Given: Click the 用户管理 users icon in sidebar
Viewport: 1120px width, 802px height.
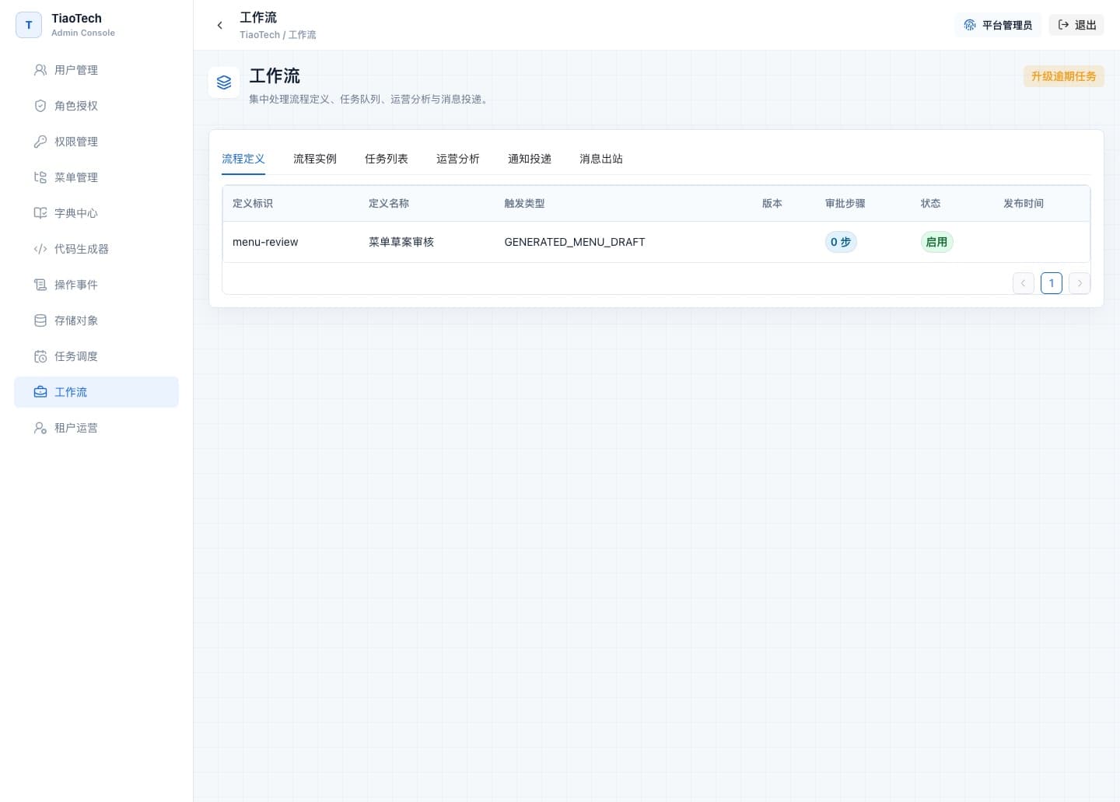Looking at the screenshot, I should click(40, 70).
